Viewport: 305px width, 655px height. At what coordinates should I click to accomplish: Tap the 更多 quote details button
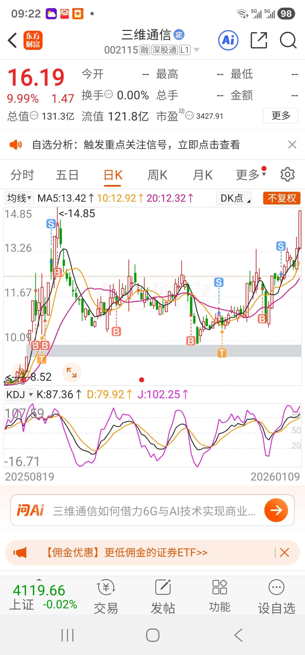pyautogui.click(x=281, y=115)
